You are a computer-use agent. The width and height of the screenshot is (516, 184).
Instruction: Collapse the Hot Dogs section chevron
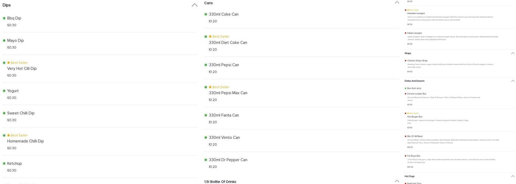point(513,176)
